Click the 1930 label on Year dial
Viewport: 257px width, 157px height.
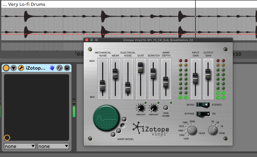point(186,139)
